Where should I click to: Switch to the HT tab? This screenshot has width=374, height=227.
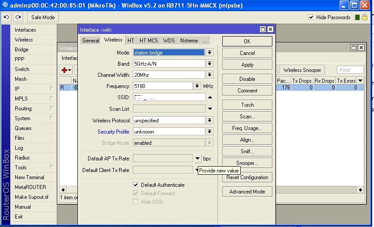click(x=131, y=41)
